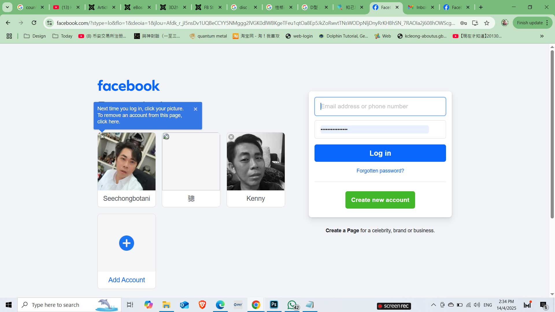Open the Chrome apps grid icon
This screenshot has height=312, width=555.
[9, 36]
